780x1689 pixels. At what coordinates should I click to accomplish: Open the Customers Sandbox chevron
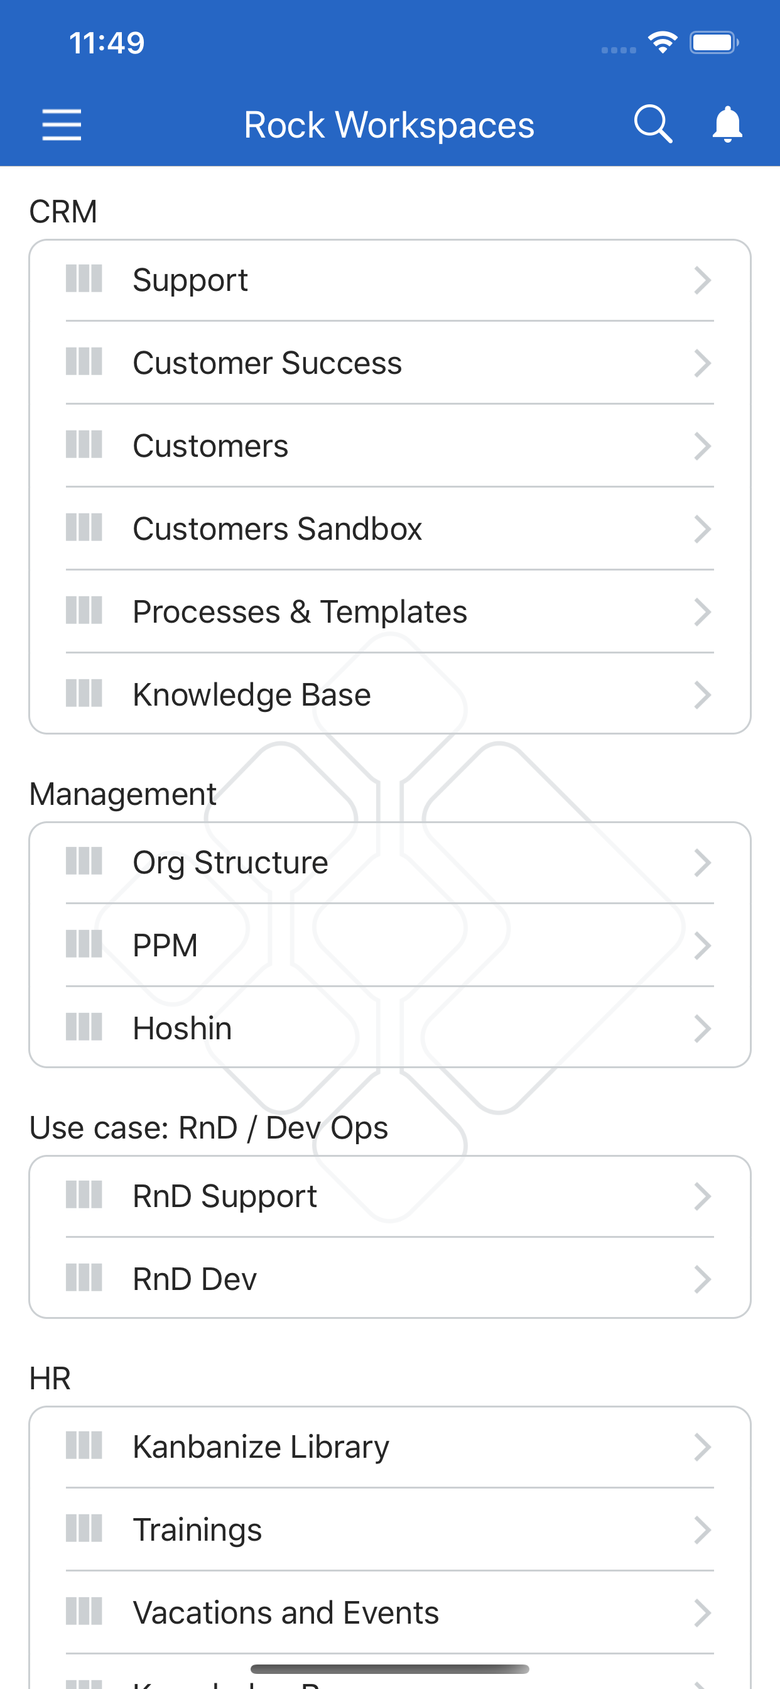pyautogui.click(x=703, y=528)
